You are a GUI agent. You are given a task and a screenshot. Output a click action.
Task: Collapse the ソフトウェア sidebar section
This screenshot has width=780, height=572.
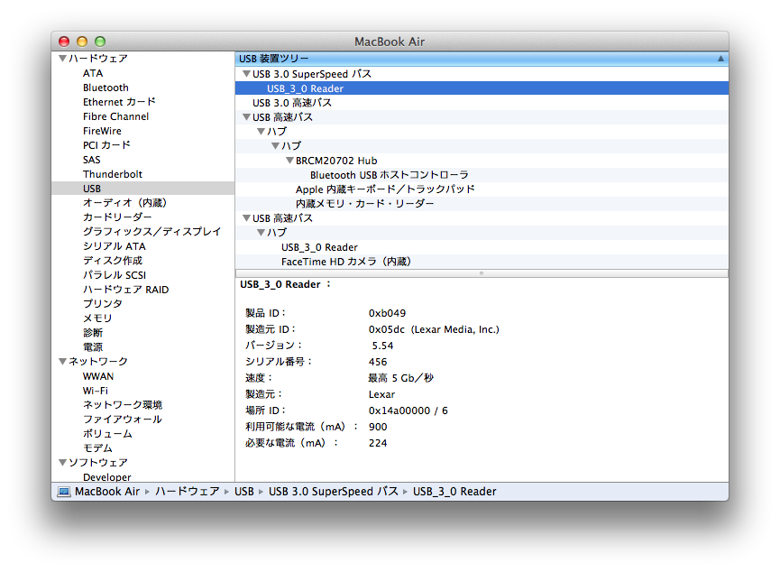point(63,463)
